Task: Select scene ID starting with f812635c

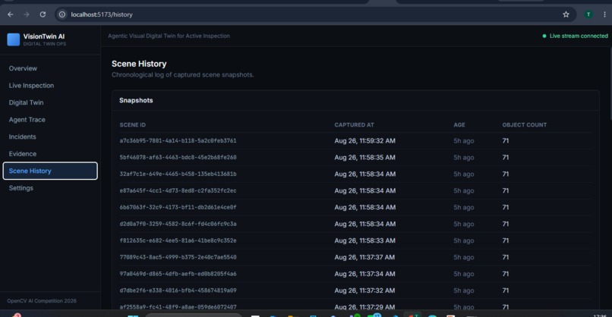Action: coord(178,240)
